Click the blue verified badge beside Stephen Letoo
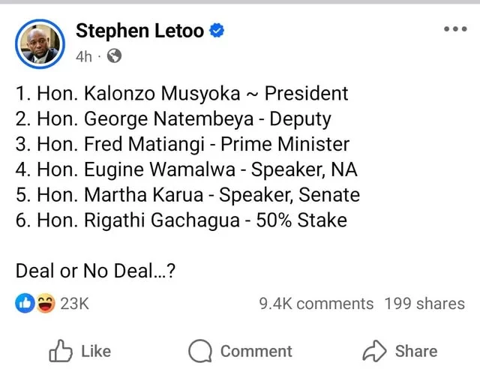480x375 pixels. pyautogui.click(x=217, y=31)
